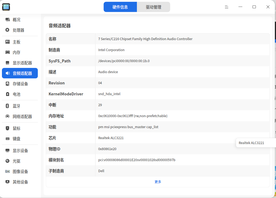Select the 芯片 value Realtek ALC3221 in the table
The width and height of the screenshot is (276, 198).
click(111, 138)
